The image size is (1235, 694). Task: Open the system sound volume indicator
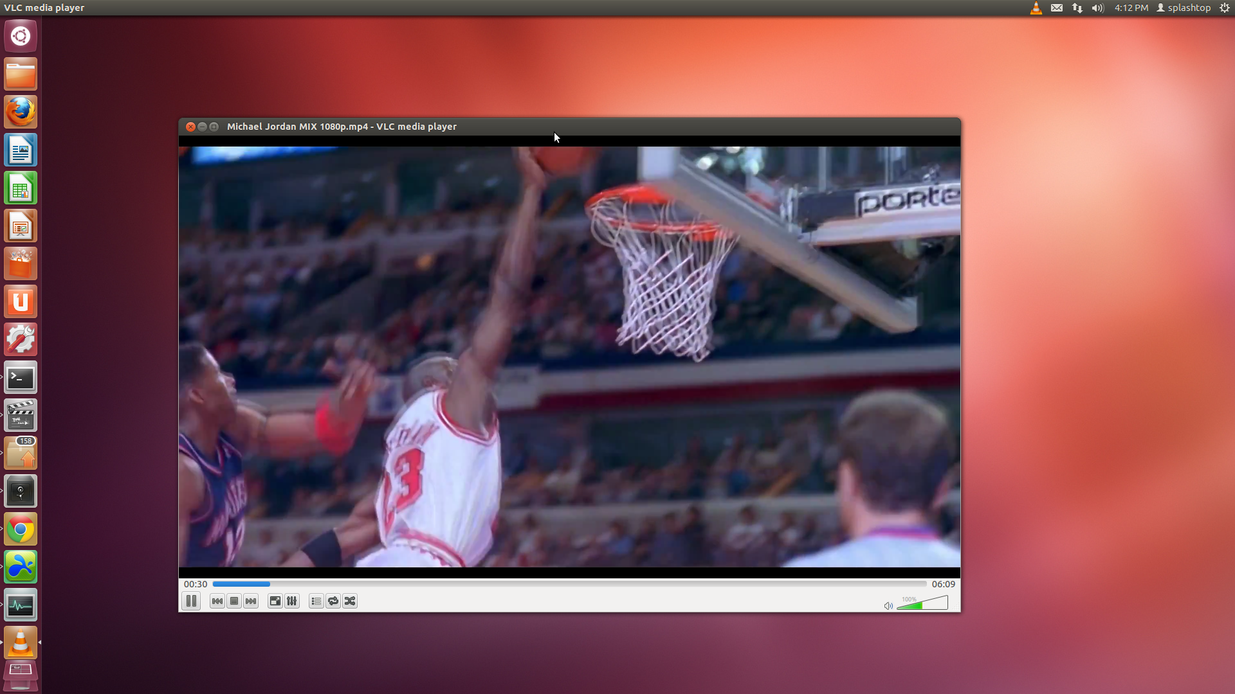coord(1097,8)
